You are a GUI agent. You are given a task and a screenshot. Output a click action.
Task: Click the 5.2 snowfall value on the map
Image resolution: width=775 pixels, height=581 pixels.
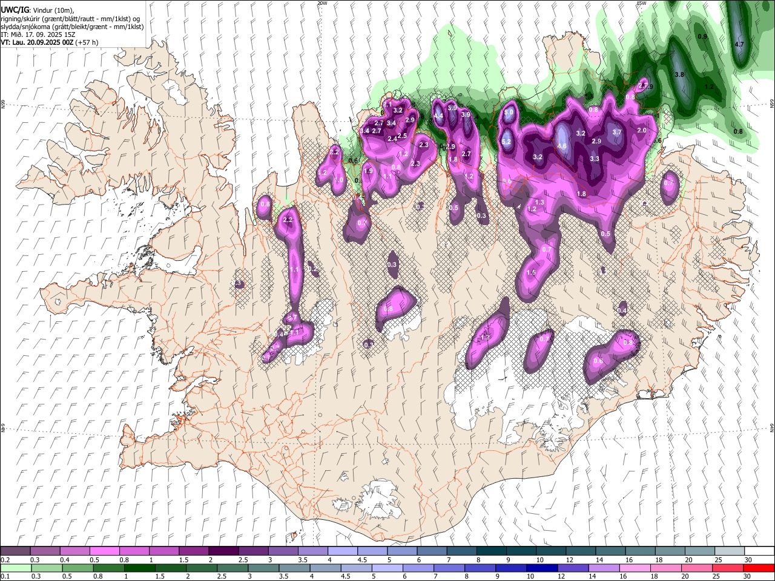[506, 142]
